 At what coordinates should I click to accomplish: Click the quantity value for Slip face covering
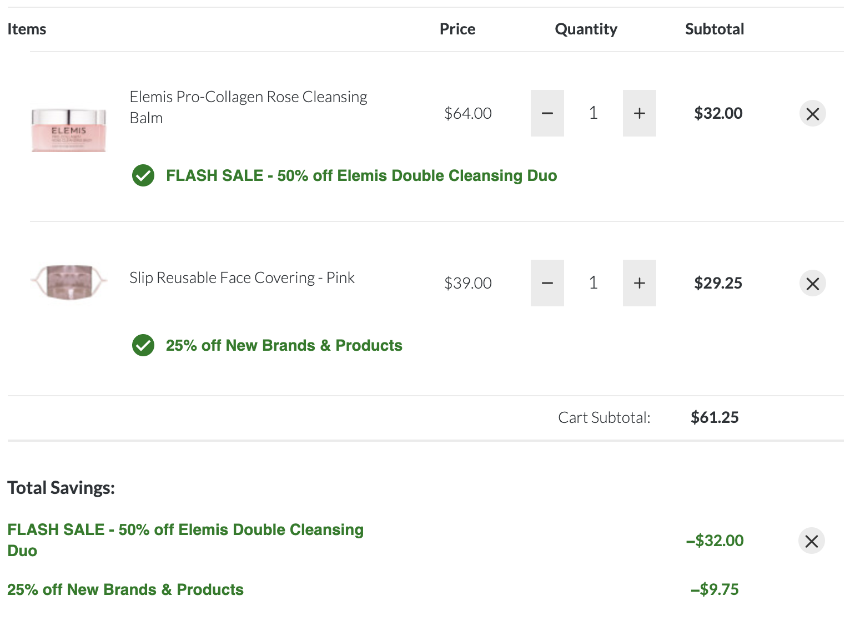pos(593,283)
